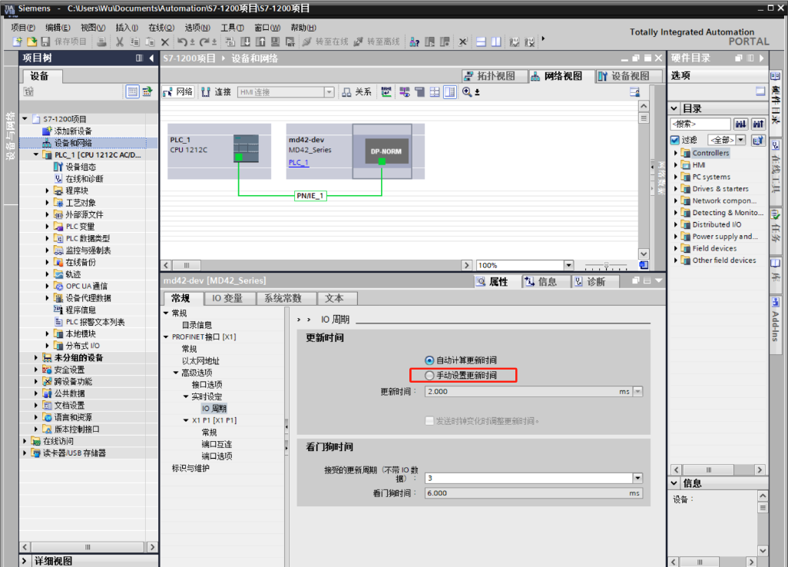788x567 pixels.
Task: Open the 选项(N) menu
Action: 197,28
